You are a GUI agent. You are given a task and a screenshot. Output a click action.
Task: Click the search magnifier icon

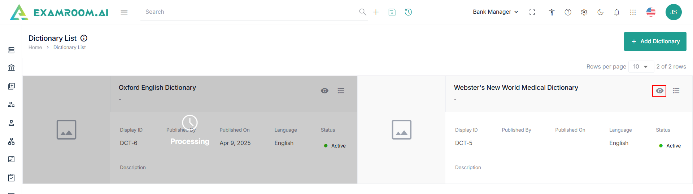click(363, 12)
